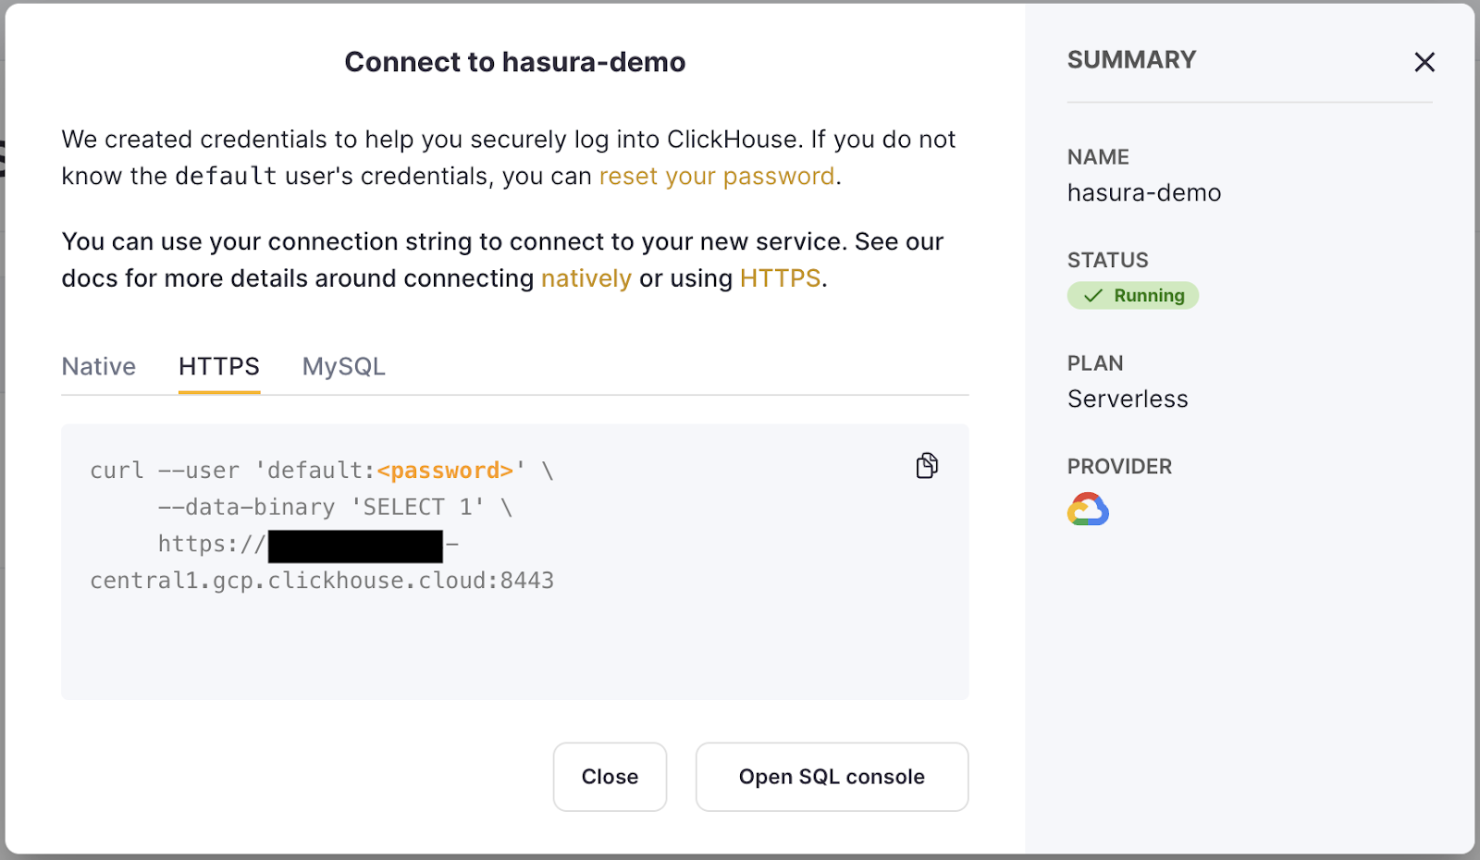Follow the 'reset your password' link

coord(717,176)
